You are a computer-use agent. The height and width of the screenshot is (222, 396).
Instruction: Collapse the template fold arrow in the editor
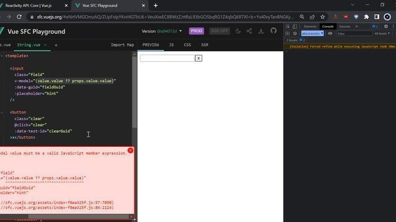tap(2, 56)
